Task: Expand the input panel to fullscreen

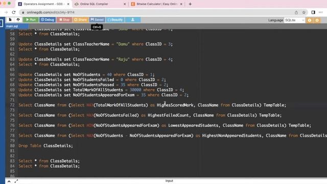Action: (16, 181)
